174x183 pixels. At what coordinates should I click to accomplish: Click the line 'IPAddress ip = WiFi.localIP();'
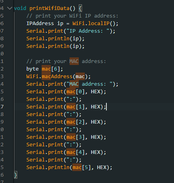pos(72,24)
